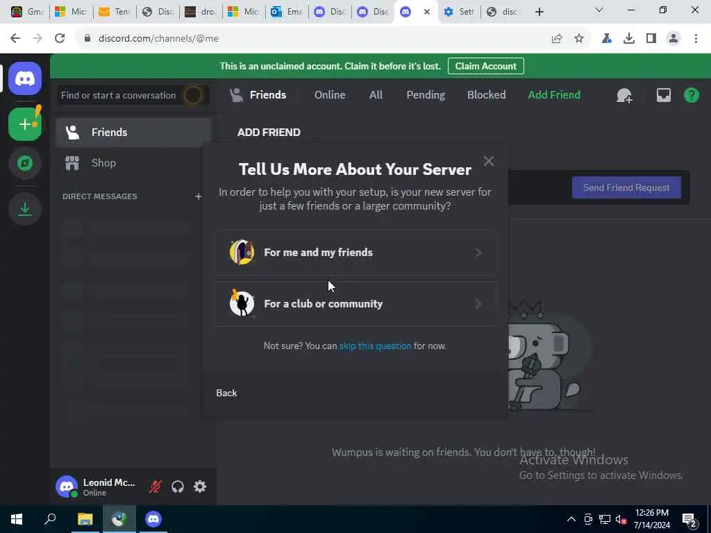The width and height of the screenshot is (711, 533).
Task: Click chevron on For a club or community
Action: coord(478,304)
